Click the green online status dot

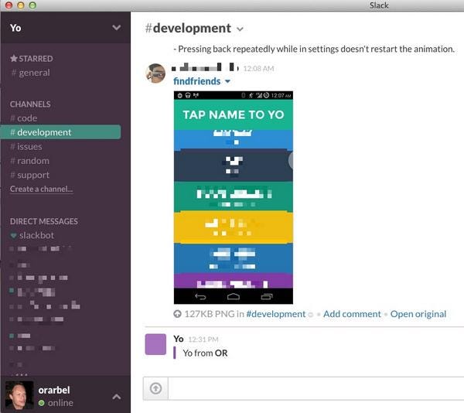[x=42, y=403]
